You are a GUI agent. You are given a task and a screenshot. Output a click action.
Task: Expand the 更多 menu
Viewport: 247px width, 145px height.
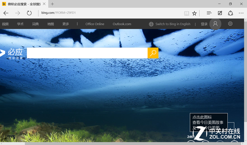(66, 24)
